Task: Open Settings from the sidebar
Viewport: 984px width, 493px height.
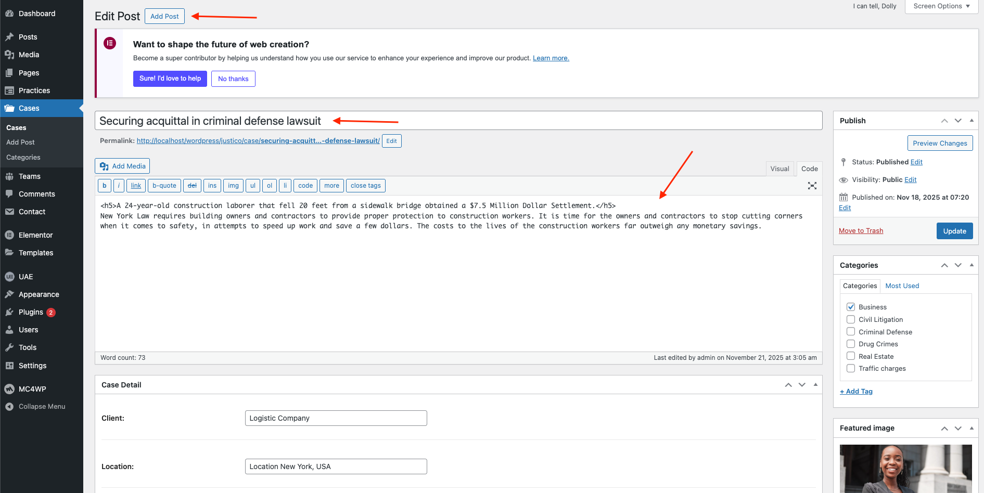Action: 32,366
